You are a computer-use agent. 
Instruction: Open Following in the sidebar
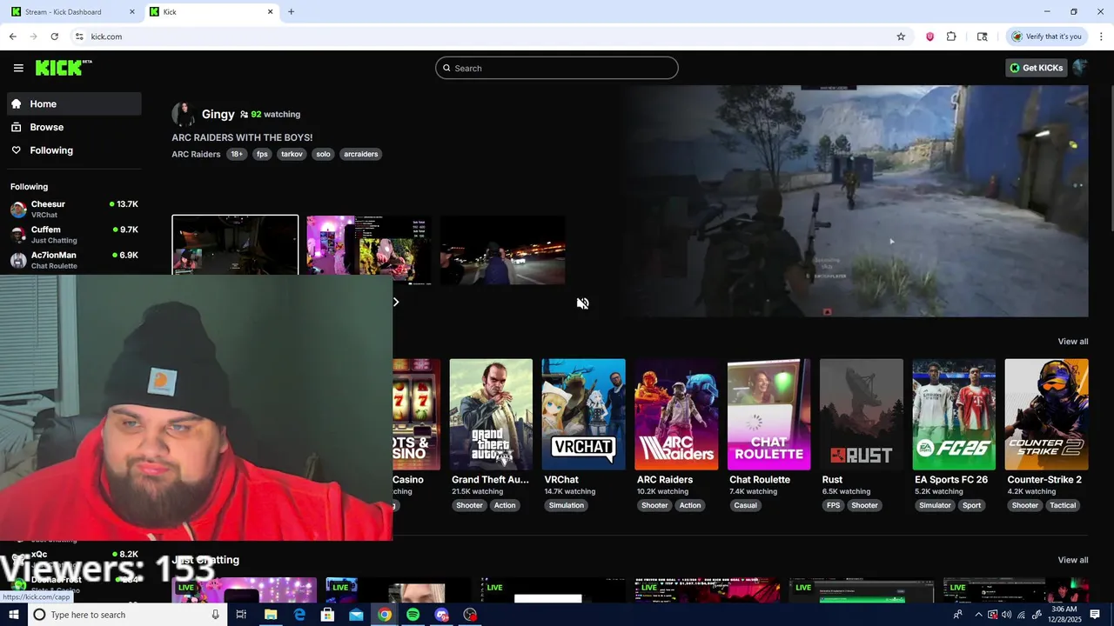(74, 150)
